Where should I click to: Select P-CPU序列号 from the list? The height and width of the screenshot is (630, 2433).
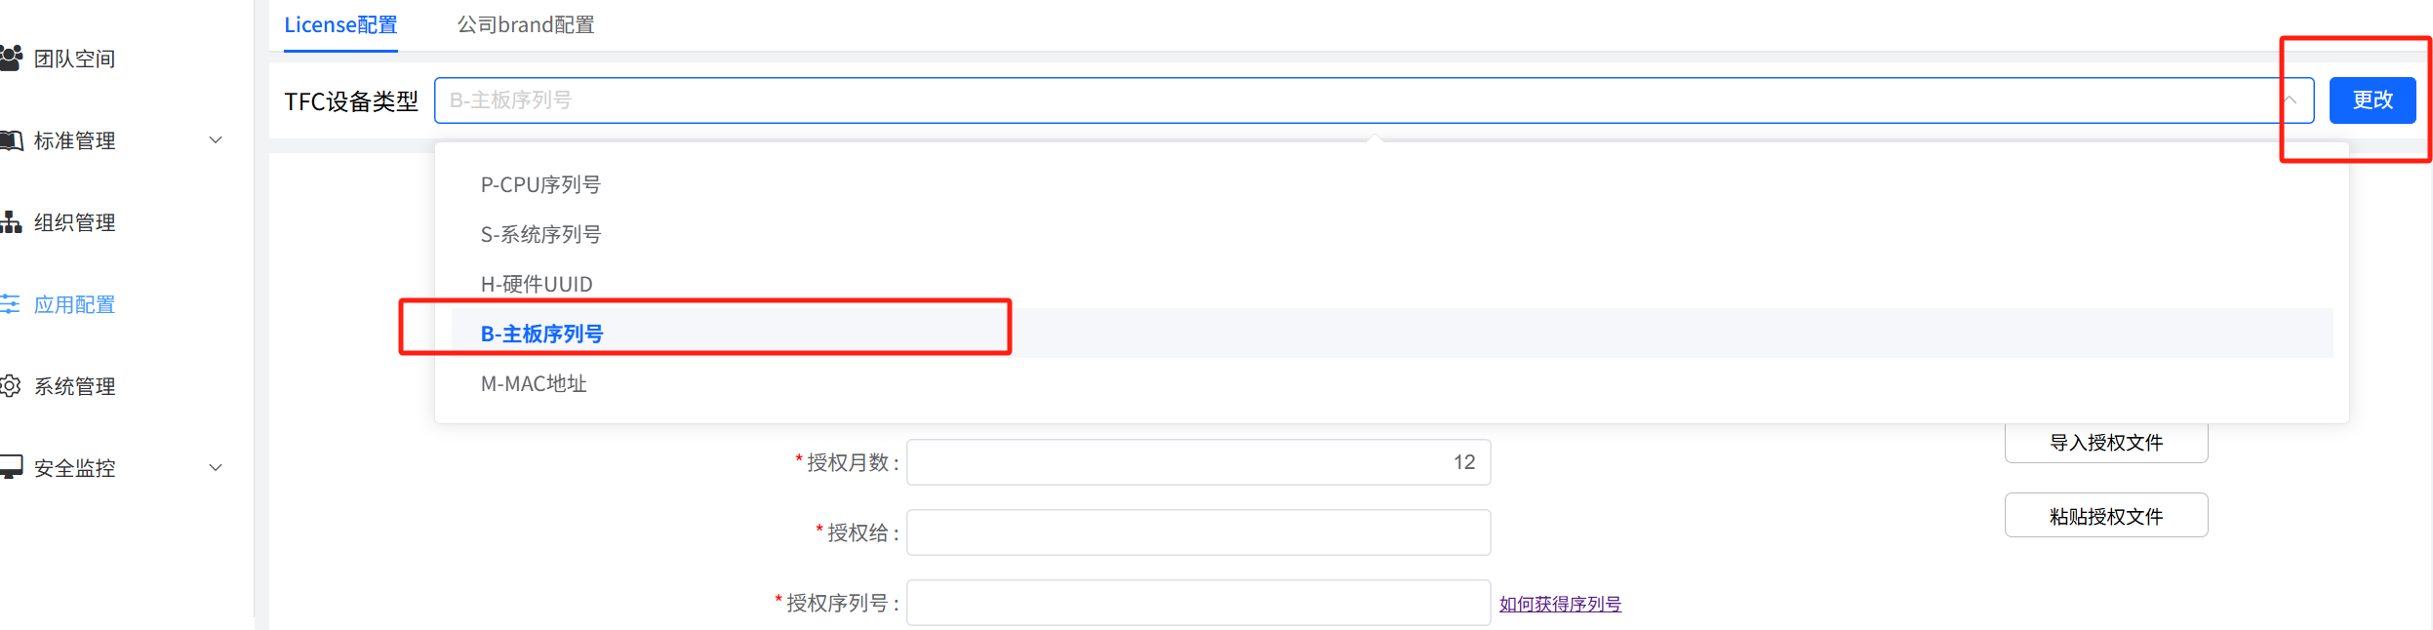[540, 185]
